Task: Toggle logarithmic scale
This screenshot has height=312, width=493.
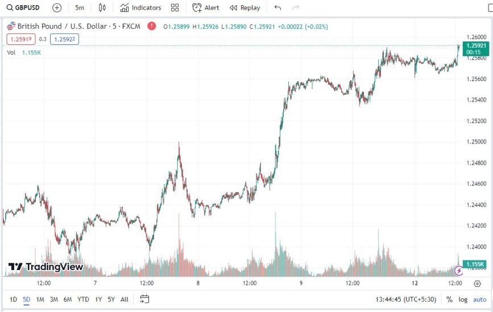Action: [463, 300]
